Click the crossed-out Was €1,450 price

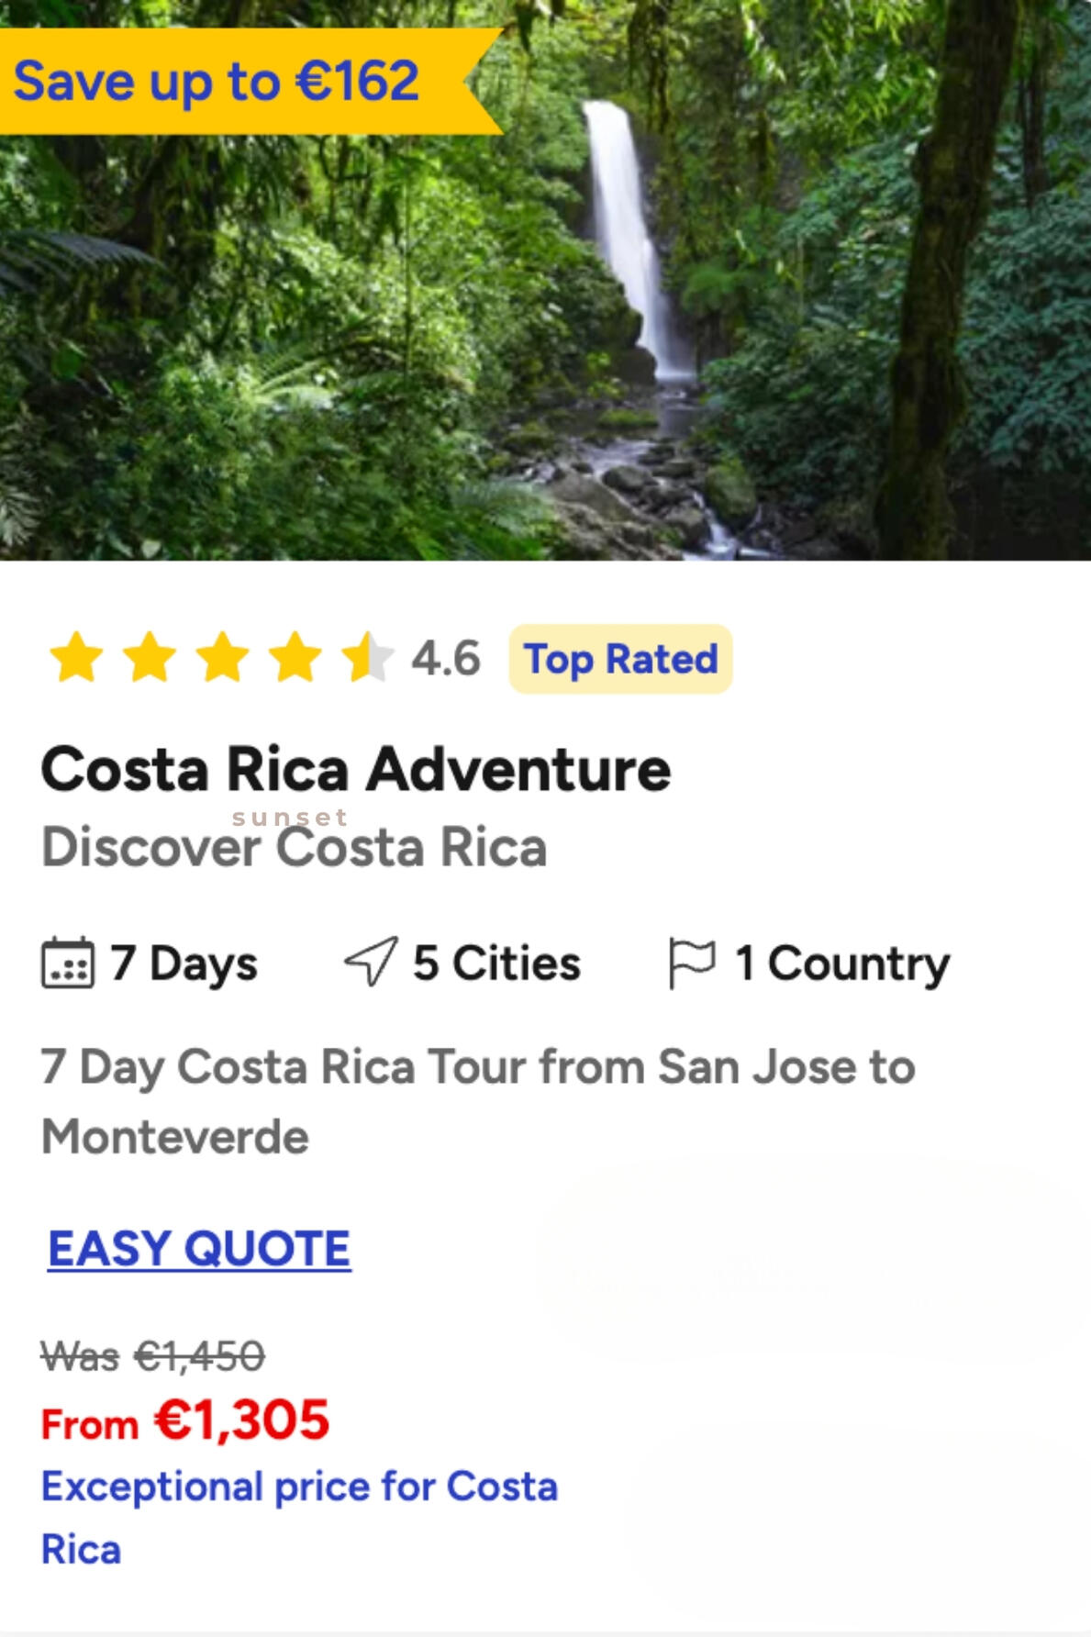click(x=153, y=1355)
